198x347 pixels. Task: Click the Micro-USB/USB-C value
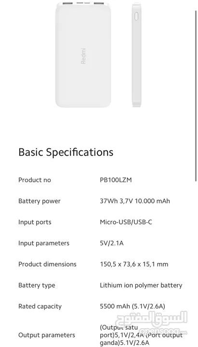pyautogui.click(x=126, y=222)
